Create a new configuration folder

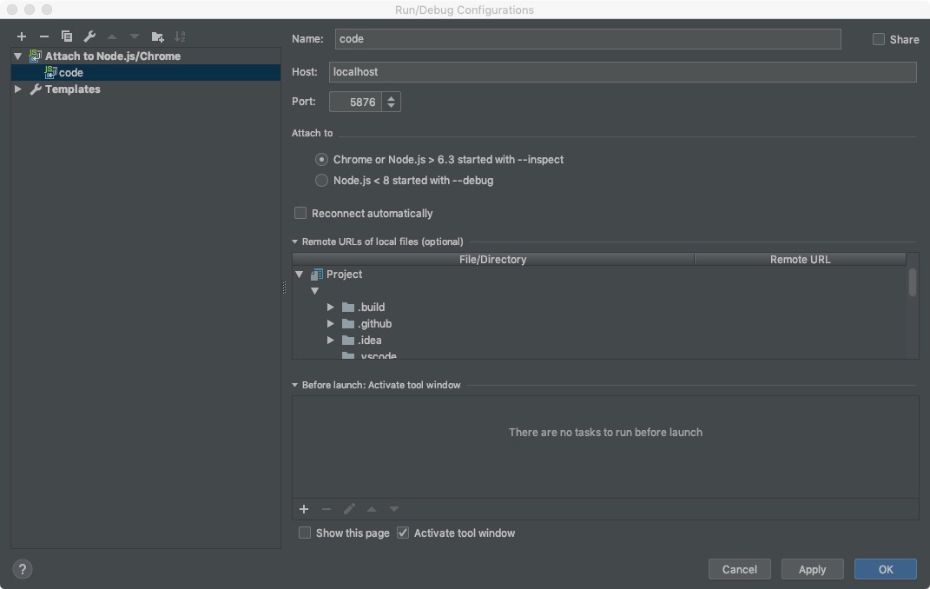click(156, 36)
